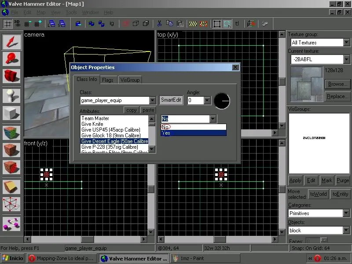This screenshot has width=352, height=264.
Task: Click the Angle compass dial
Action: point(222,101)
